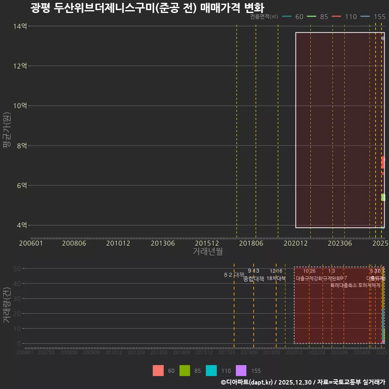Click the green 85 line icon in top legend

[x=311, y=17]
